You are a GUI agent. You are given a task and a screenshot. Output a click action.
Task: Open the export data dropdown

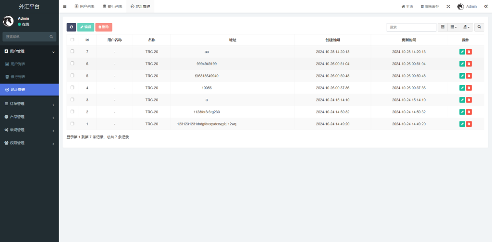[x=466, y=27]
